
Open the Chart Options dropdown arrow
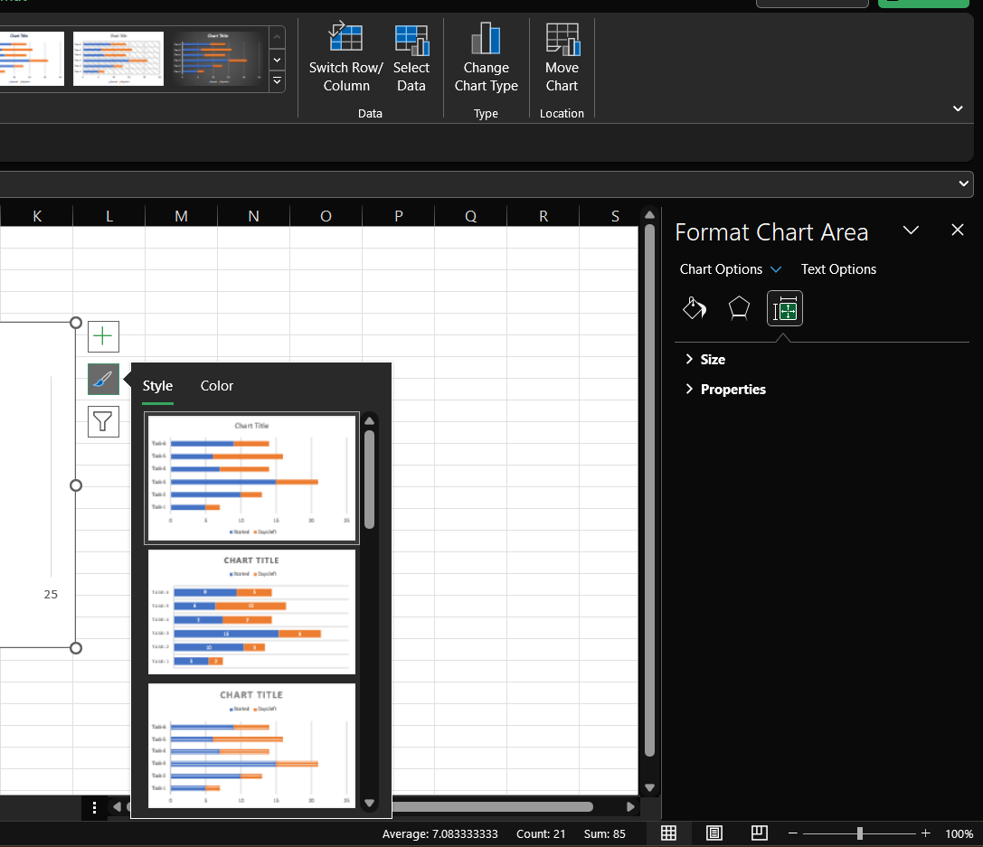pos(775,269)
